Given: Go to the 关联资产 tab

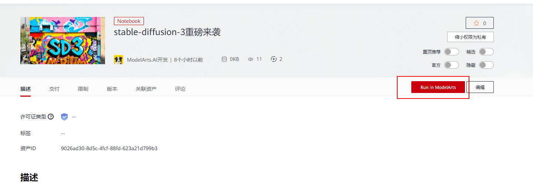Looking at the screenshot, I should pos(146,89).
